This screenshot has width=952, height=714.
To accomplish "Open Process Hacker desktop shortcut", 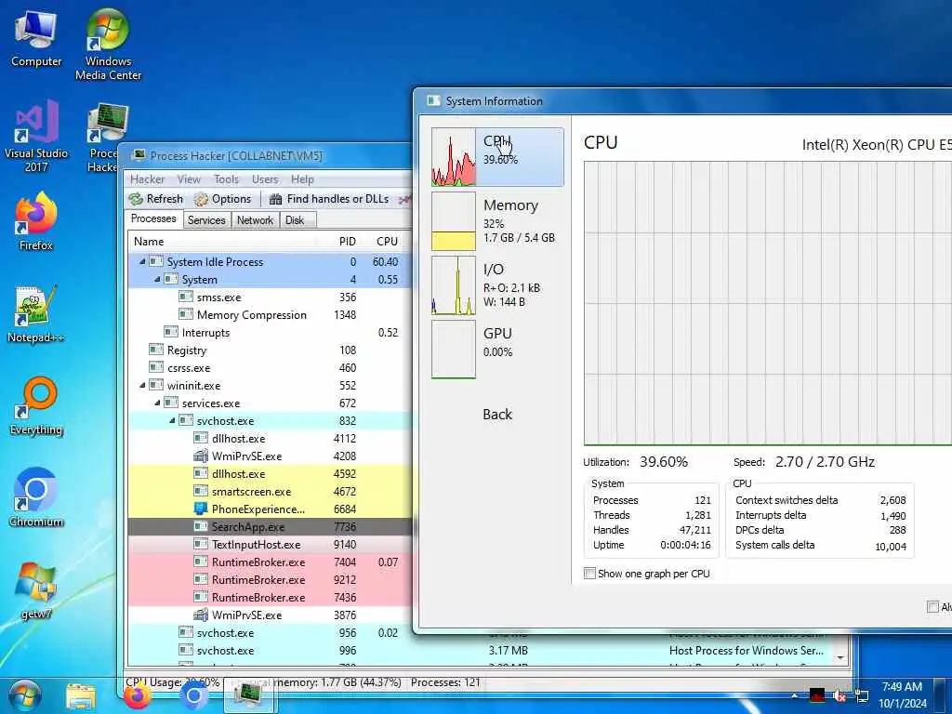I will [x=104, y=138].
